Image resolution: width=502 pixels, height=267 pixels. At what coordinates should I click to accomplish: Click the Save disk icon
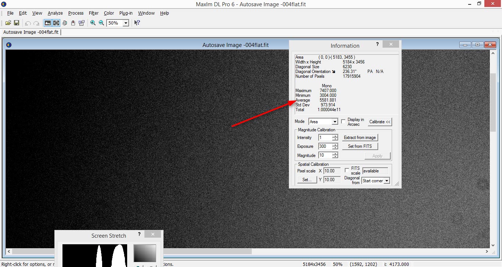tap(17, 23)
